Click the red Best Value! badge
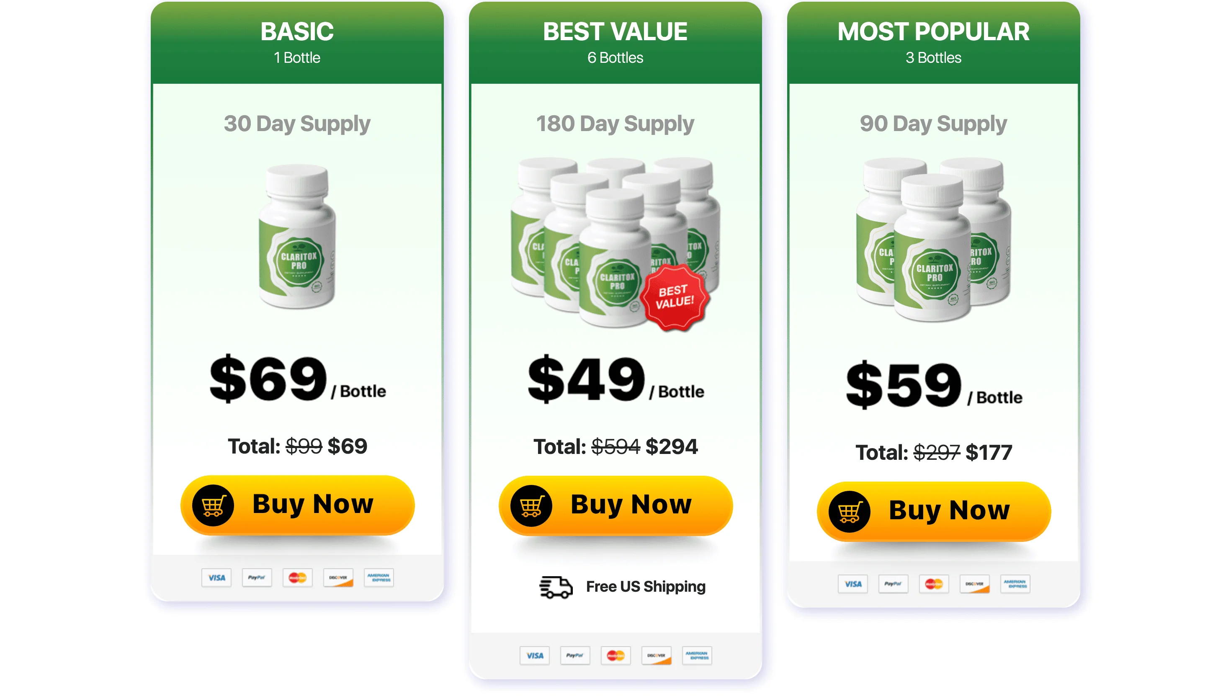 [674, 297]
